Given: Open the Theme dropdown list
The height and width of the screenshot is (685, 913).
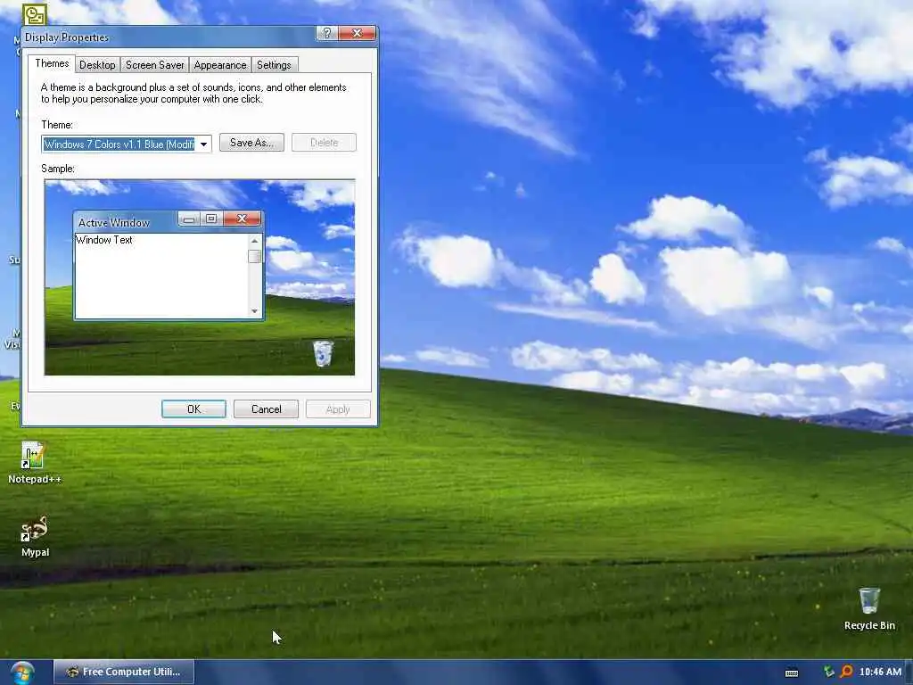Looking at the screenshot, I should pyautogui.click(x=127, y=144).
